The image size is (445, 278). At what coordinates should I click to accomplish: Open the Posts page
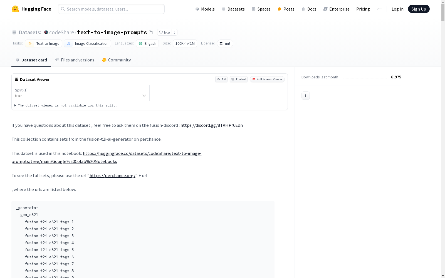coord(286,9)
